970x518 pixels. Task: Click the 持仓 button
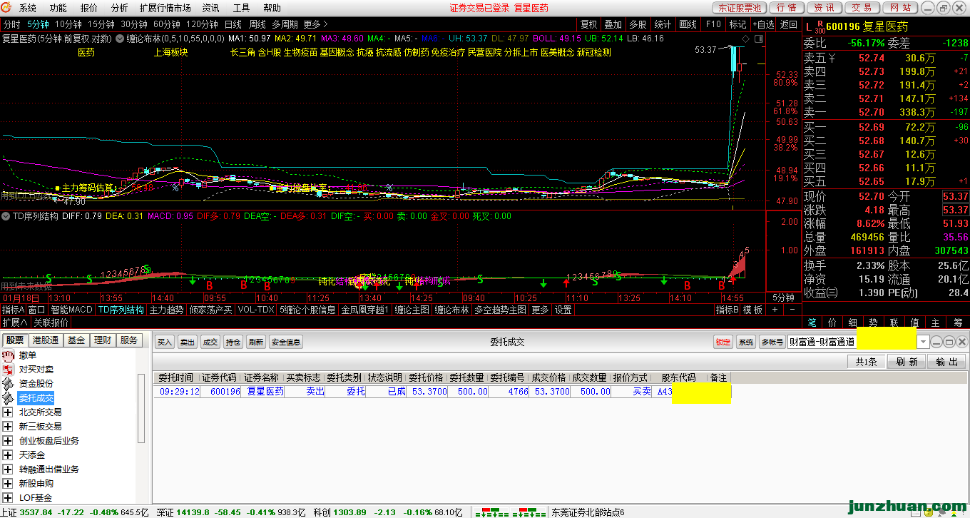233,342
